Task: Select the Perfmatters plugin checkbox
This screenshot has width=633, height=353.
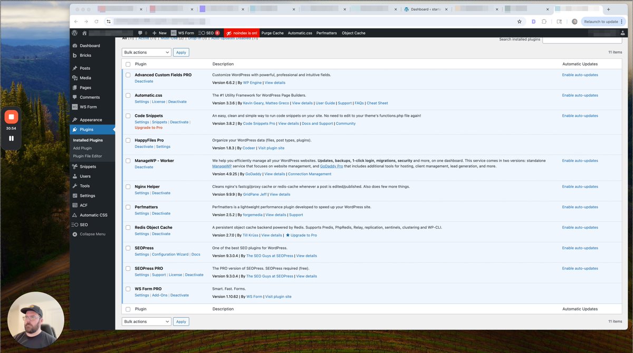Action: (128, 207)
